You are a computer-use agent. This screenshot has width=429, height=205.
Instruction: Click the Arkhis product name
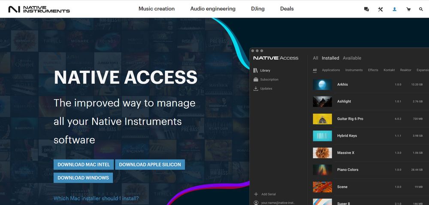click(342, 84)
